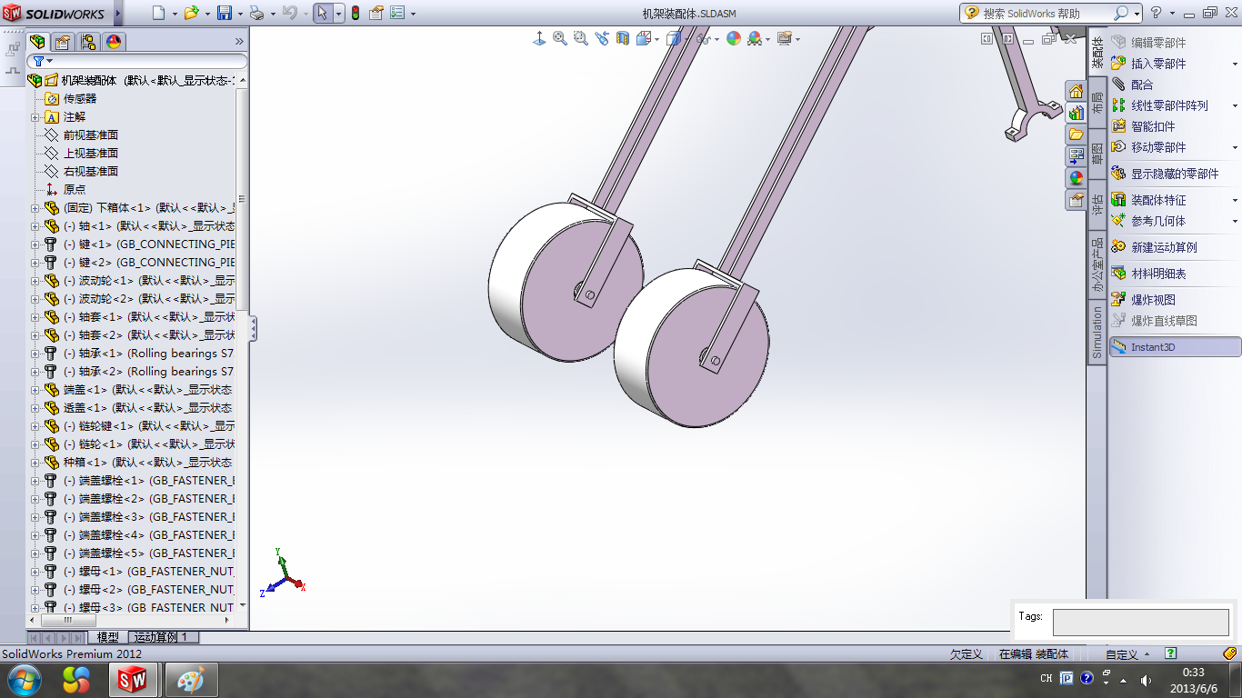Switch to the 评估 evaluate vertical tab

1097,204
